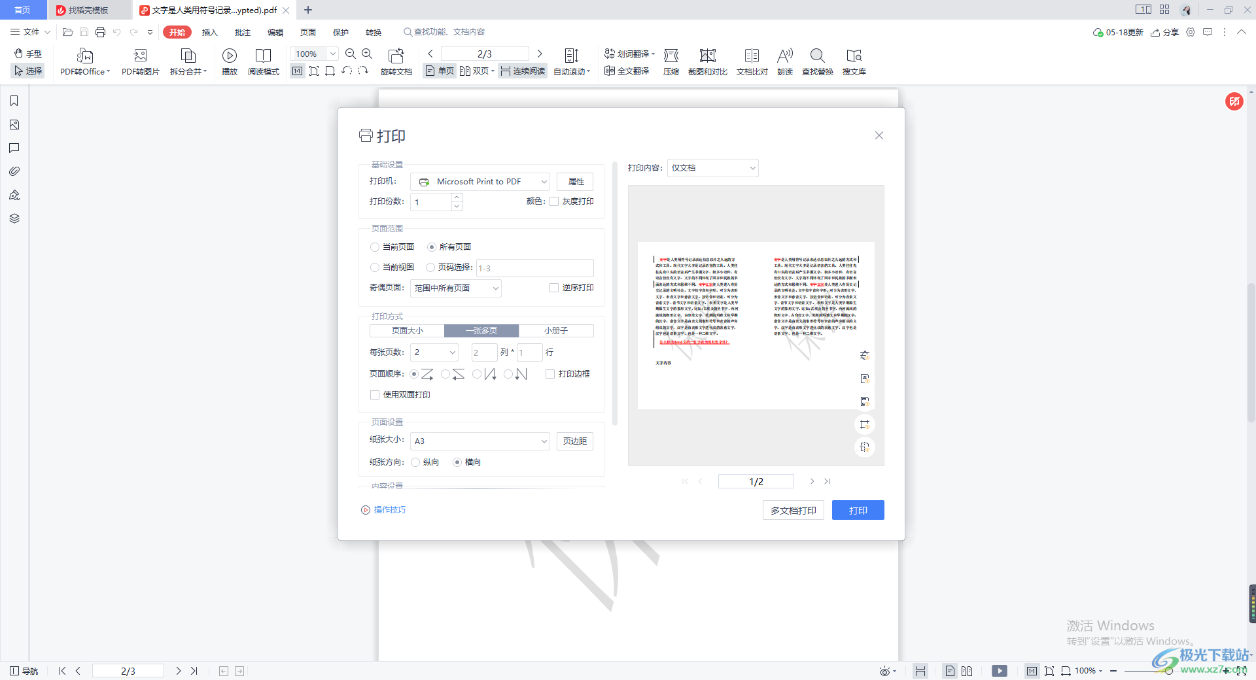Image resolution: width=1256 pixels, height=680 pixels.
Task: Open paper size A3 dropdown
Action: point(480,441)
